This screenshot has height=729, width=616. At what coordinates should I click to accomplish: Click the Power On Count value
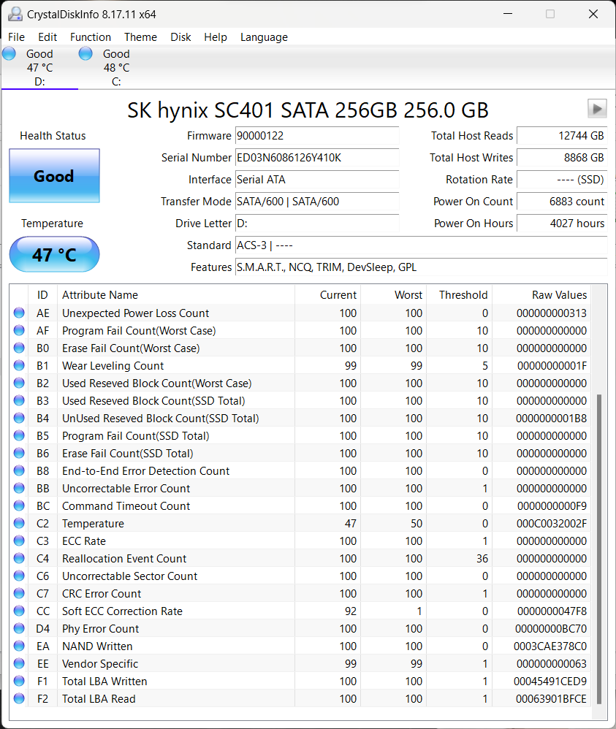coord(562,202)
